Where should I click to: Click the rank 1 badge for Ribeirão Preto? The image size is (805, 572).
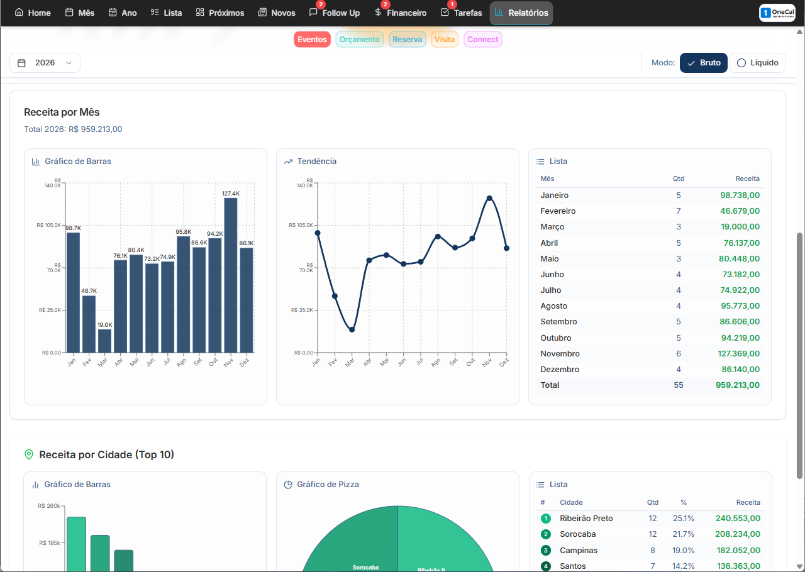pos(545,519)
